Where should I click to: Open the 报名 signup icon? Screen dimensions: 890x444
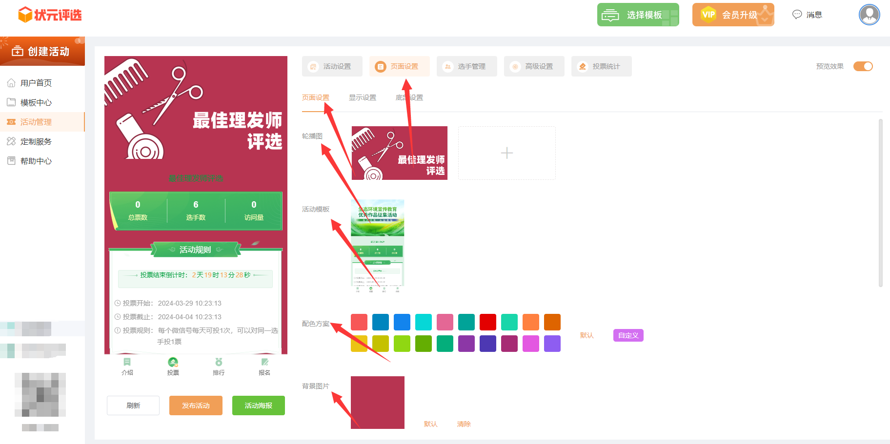(x=264, y=362)
